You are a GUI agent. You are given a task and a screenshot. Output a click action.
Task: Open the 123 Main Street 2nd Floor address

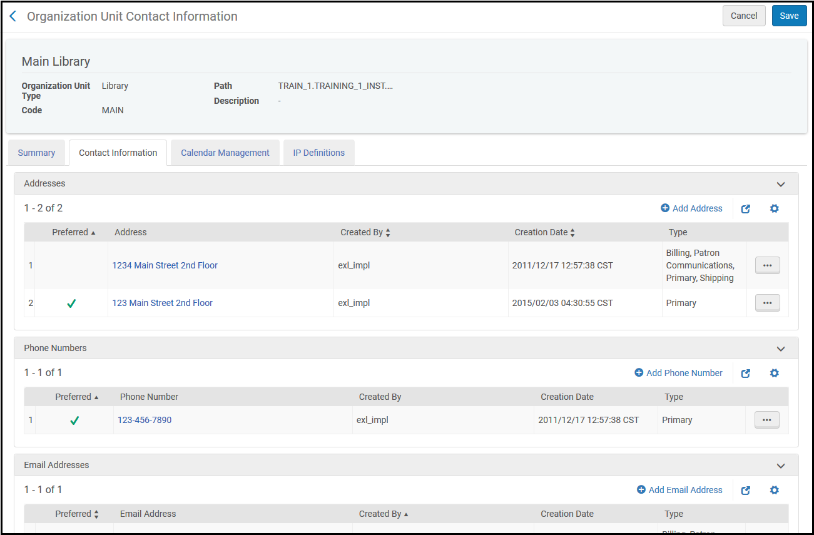click(x=163, y=303)
